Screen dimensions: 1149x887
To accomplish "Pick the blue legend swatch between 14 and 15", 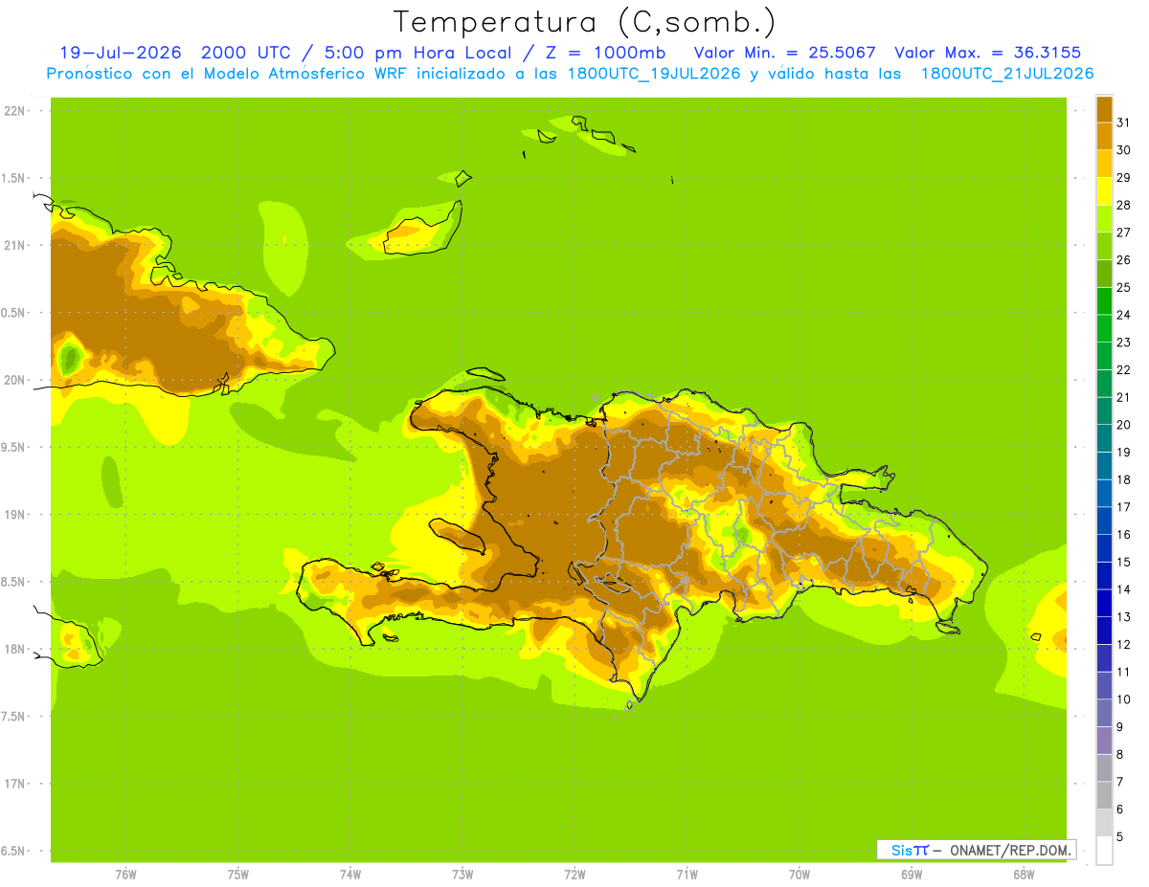I will 1104,575.
